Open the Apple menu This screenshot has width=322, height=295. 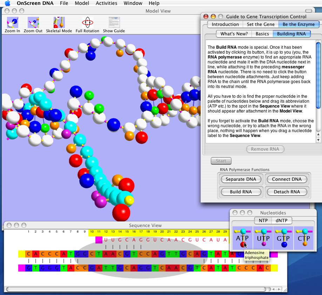pos(7,3)
